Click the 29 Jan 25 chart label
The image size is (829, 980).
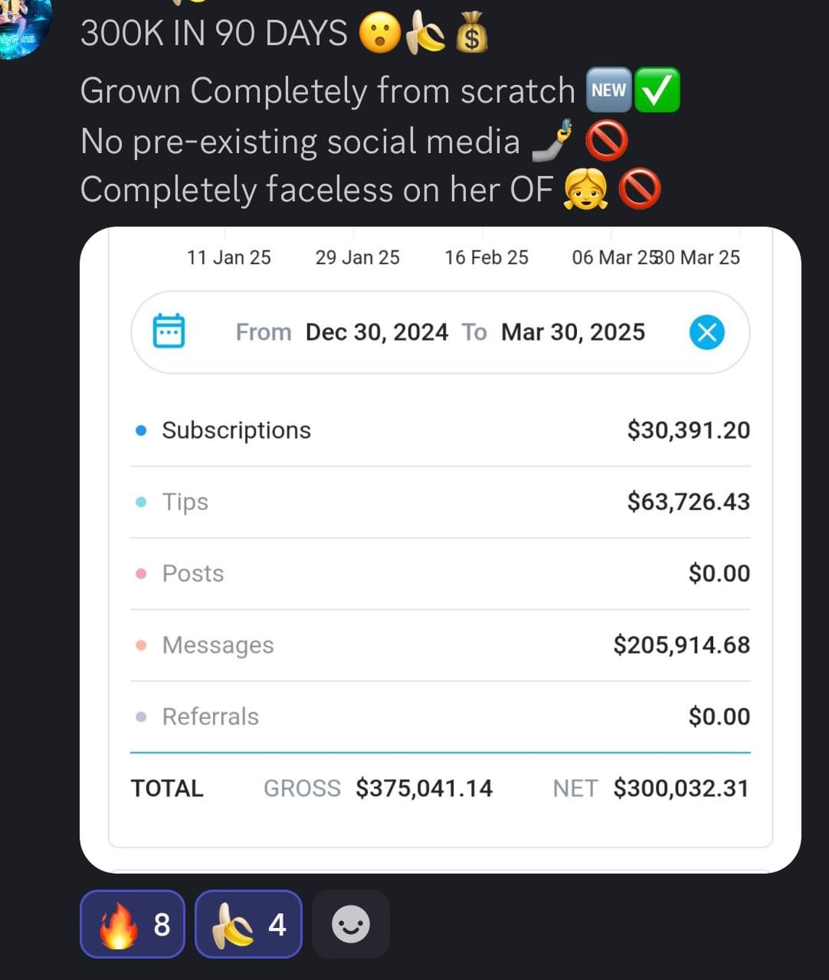click(357, 257)
